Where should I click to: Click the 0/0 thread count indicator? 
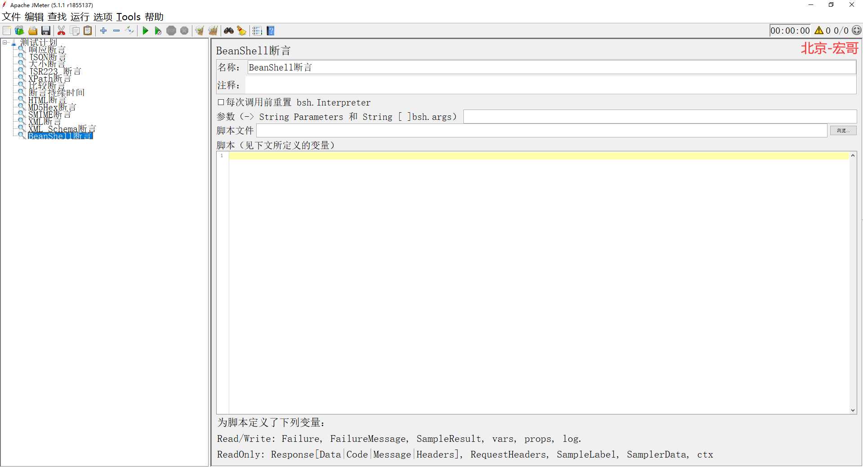click(841, 31)
